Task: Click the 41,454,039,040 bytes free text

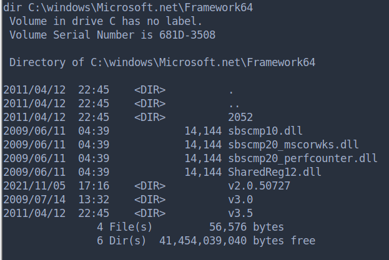Action: (237, 241)
